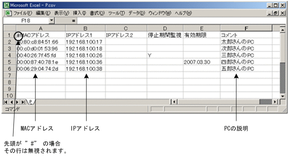This screenshot has width=289, height=156.
Task: Open the 編集(E) menu
Action: coord(43,13)
